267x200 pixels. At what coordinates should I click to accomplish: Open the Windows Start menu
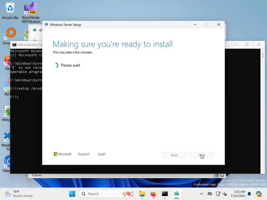[72, 194]
